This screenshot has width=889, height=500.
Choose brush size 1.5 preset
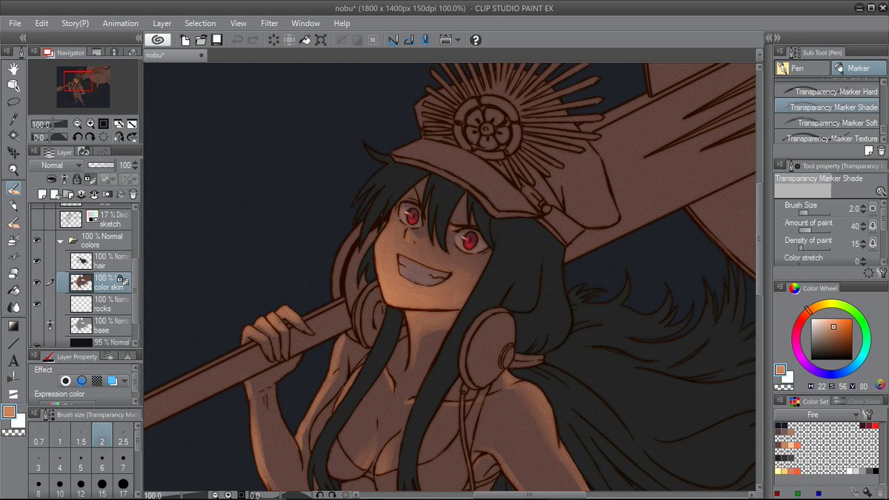[x=81, y=436]
